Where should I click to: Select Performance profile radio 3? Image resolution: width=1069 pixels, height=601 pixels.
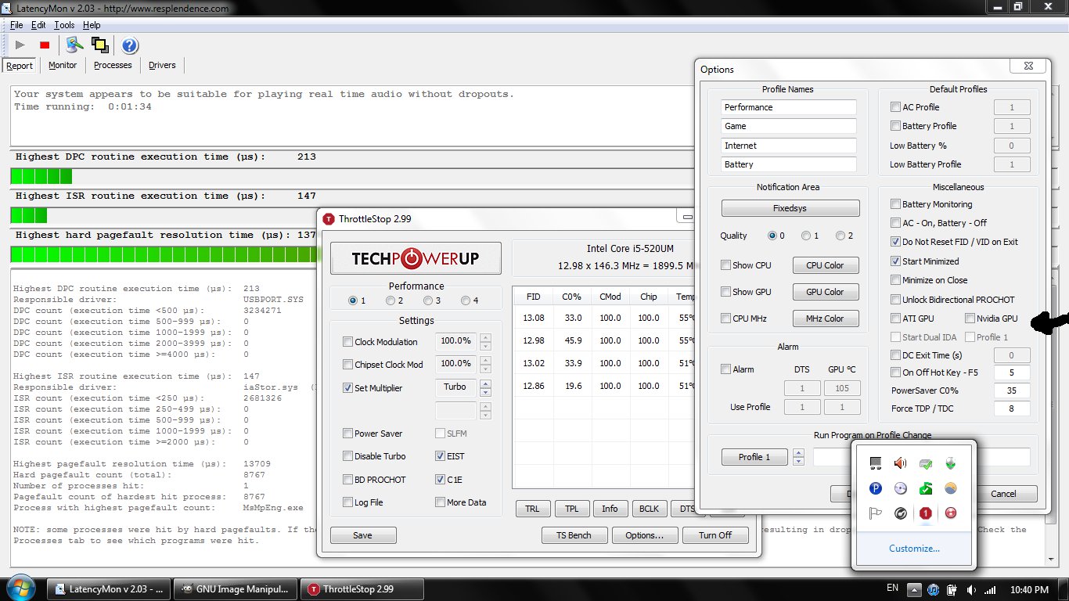428,300
